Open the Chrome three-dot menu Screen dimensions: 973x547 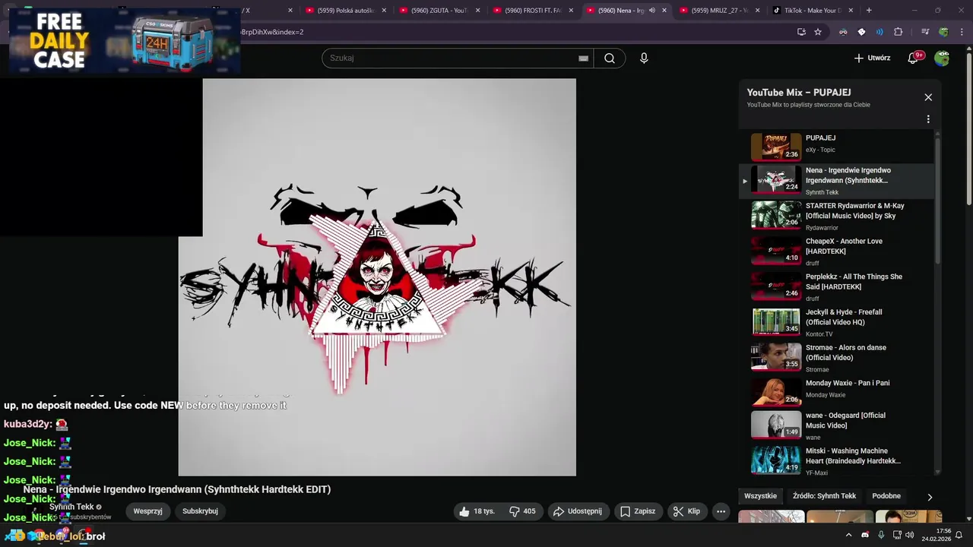(x=962, y=32)
